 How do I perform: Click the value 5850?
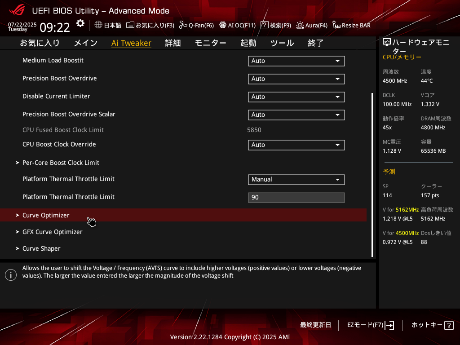[x=254, y=130]
